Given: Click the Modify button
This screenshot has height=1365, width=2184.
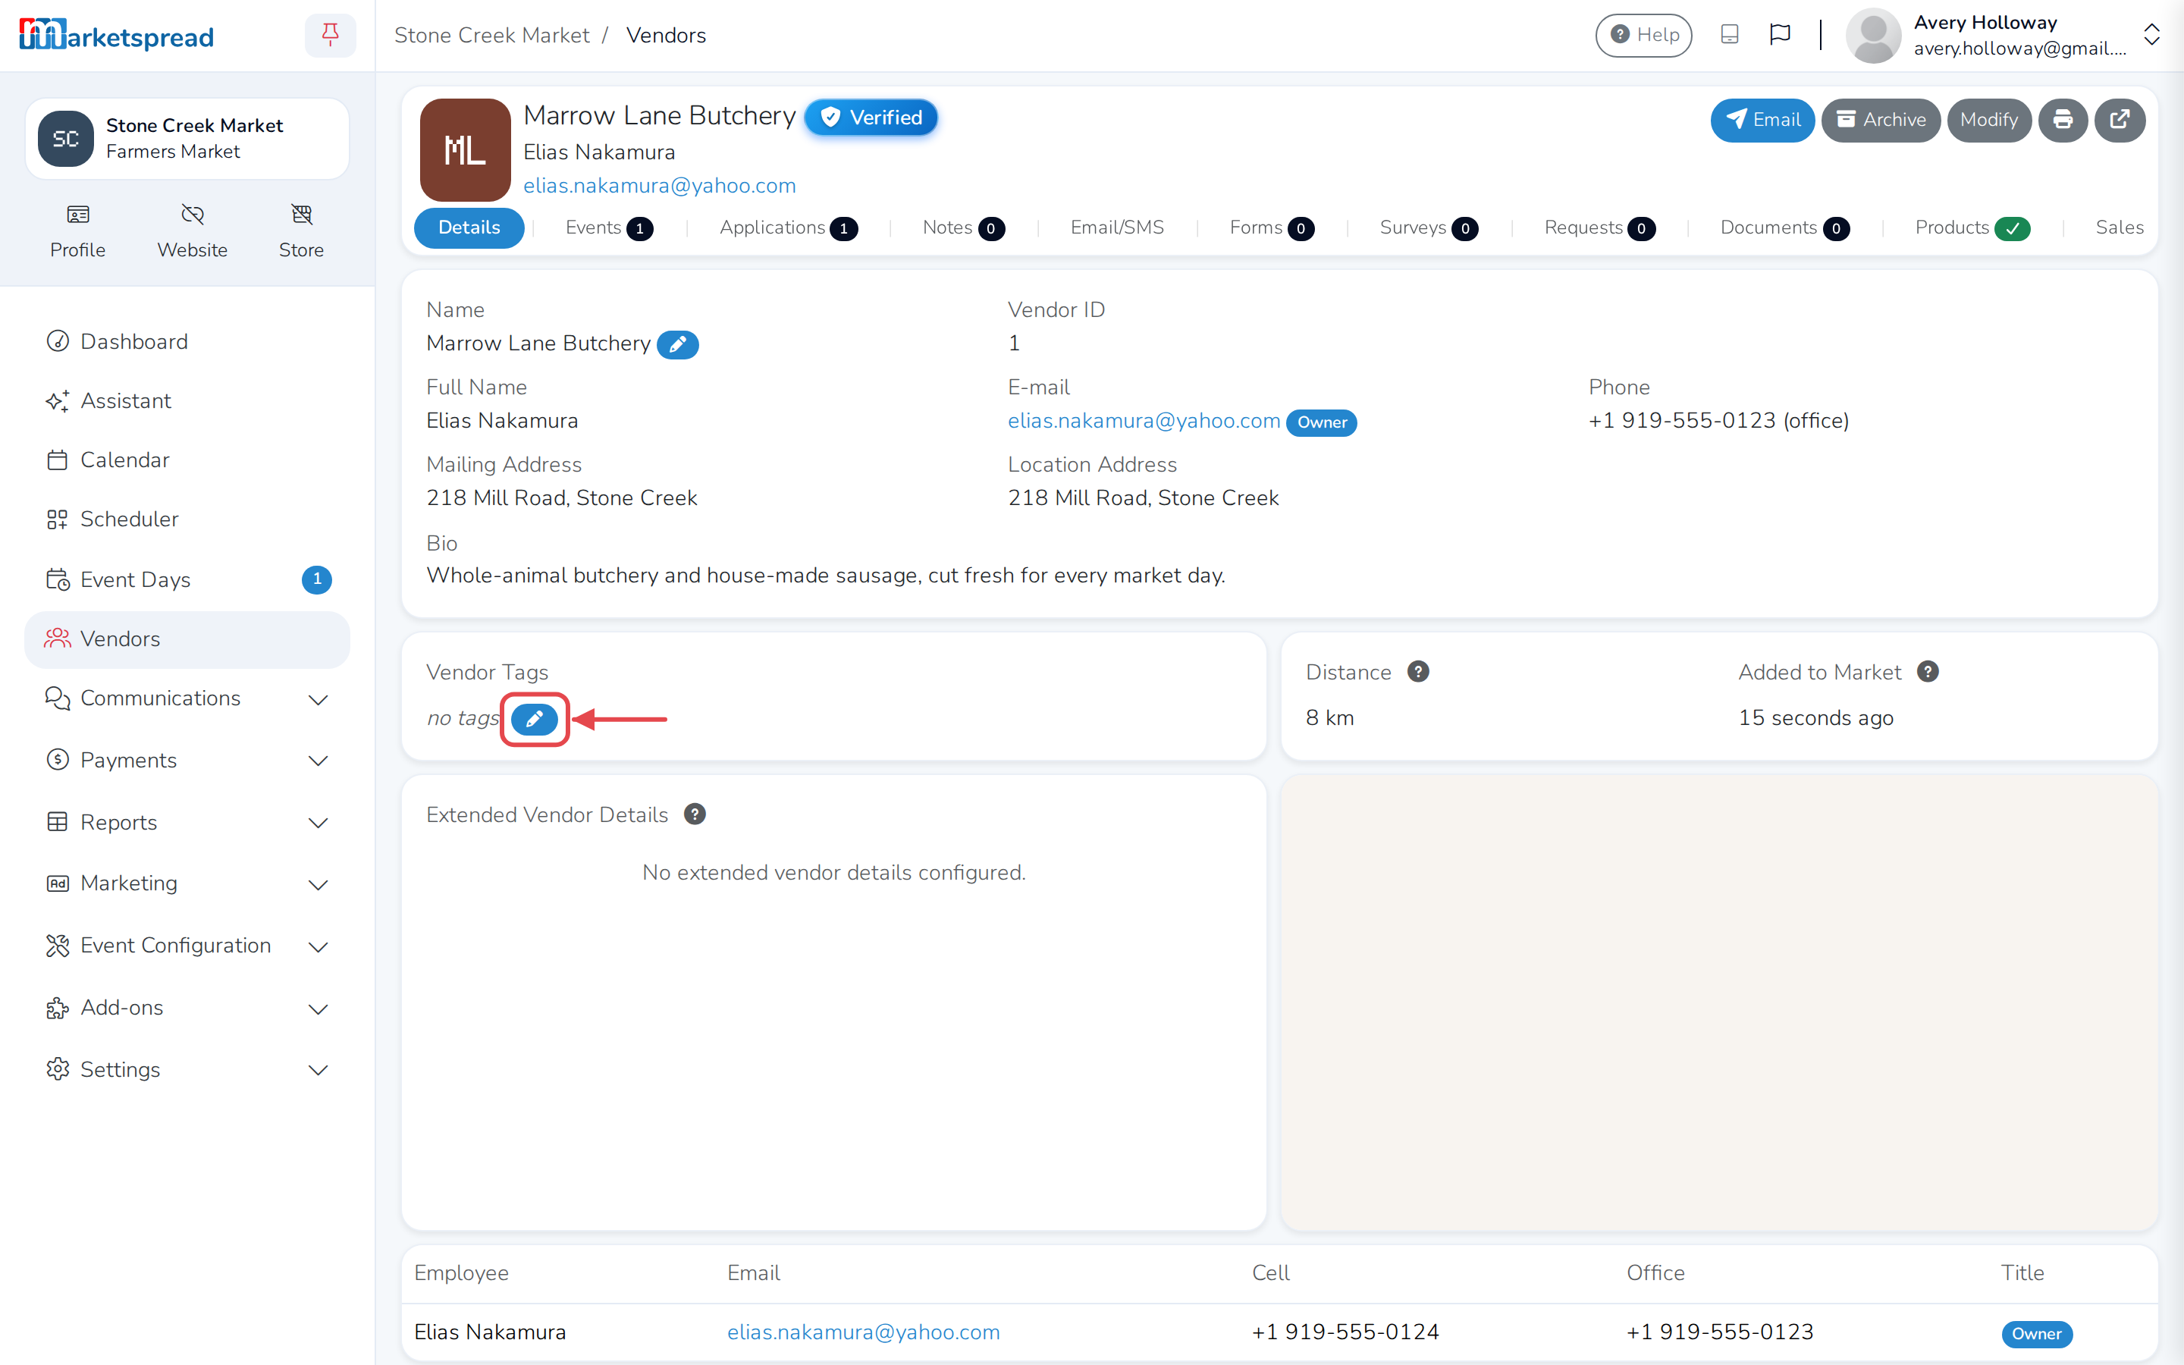Looking at the screenshot, I should (1989, 120).
